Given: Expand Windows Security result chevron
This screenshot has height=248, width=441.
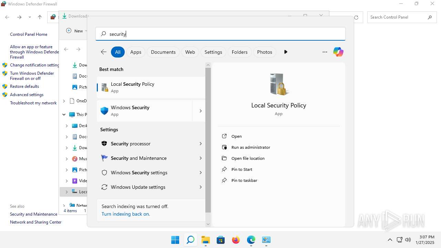Looking at the screenshot, I should click(x=200, y=111).
